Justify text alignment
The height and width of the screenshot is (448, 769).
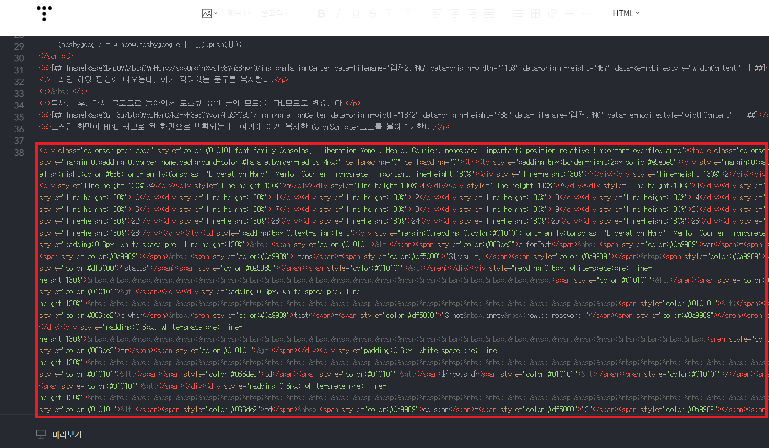489,14
